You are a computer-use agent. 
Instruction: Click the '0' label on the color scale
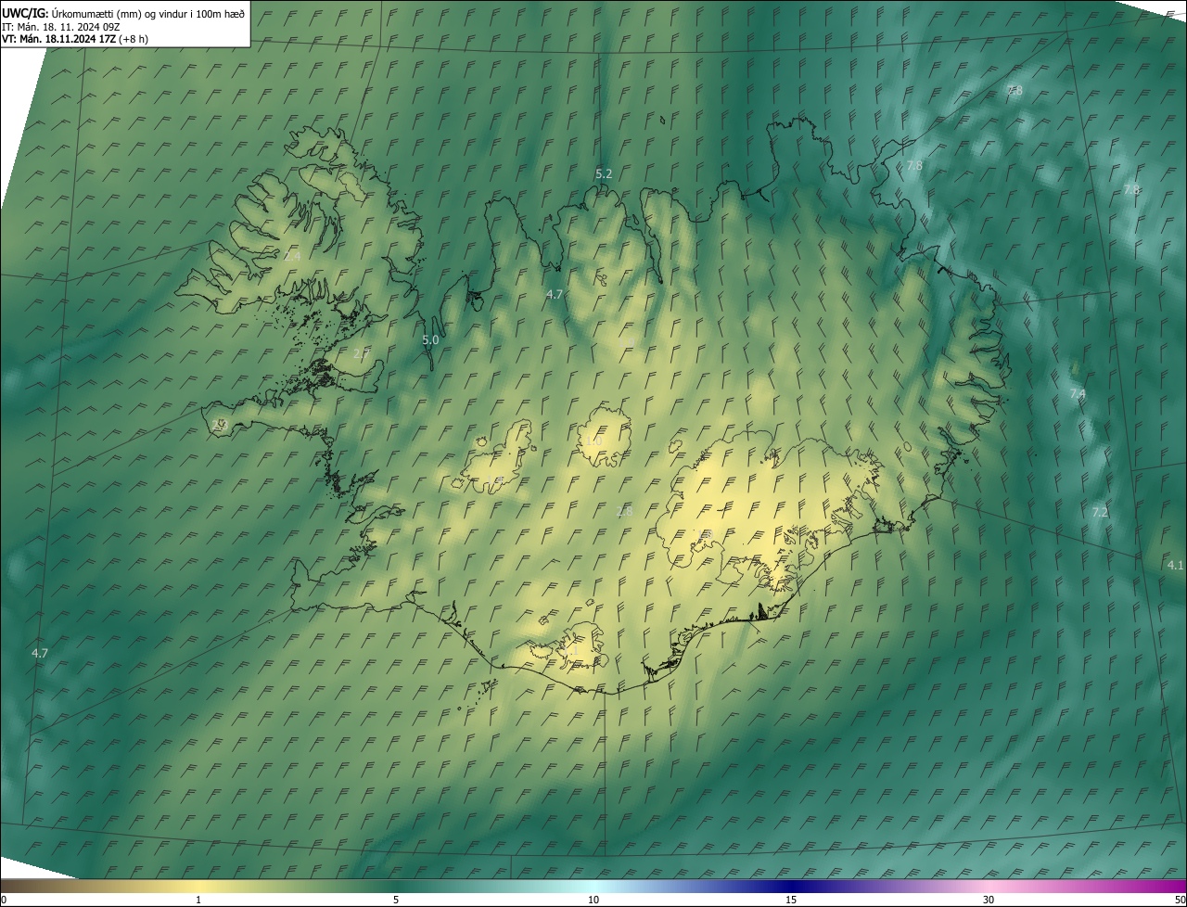click(4, 900)
